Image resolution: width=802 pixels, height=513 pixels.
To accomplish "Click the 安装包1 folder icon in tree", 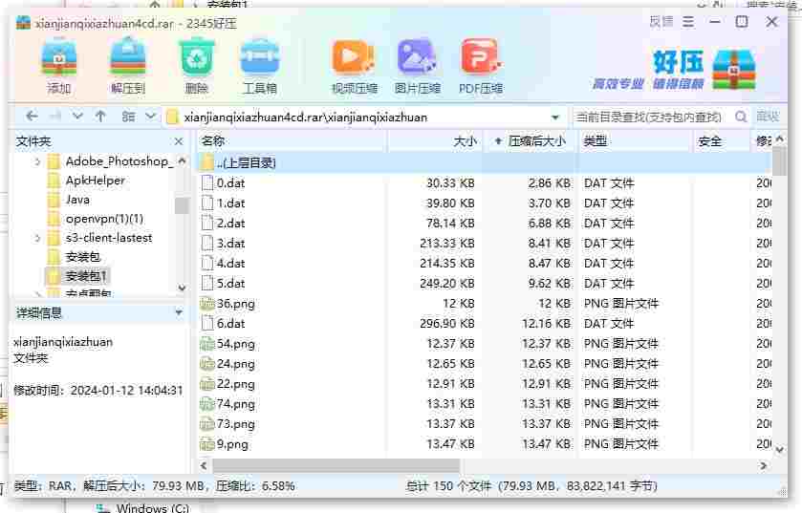I will coord(54,276).
